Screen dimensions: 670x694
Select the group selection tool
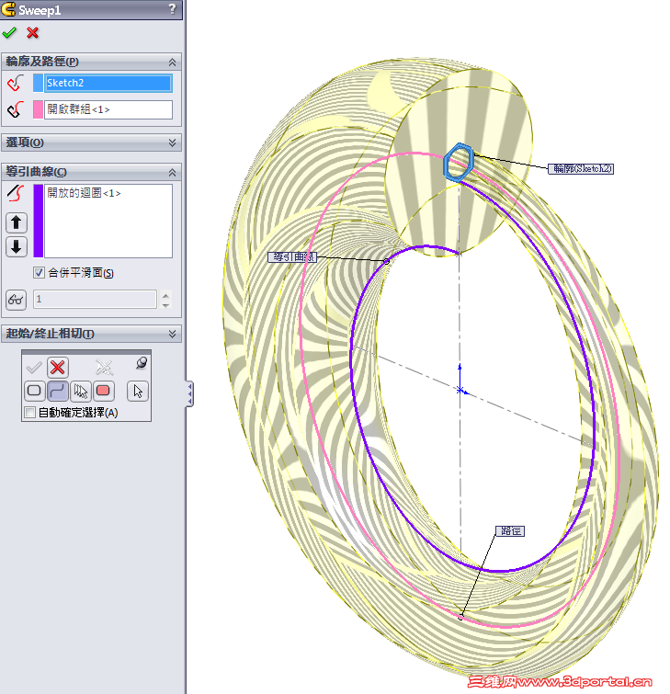pos(81,391)
